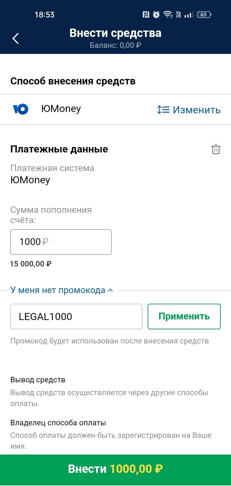
Task: Tap the VoLTE status icon
Action: [x=178, y=14]
